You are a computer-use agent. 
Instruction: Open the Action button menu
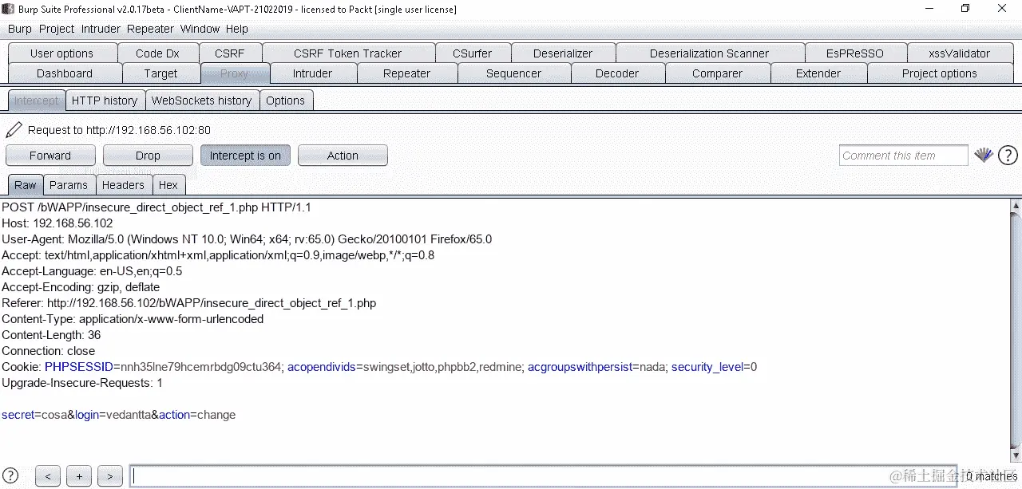[343, 156]
